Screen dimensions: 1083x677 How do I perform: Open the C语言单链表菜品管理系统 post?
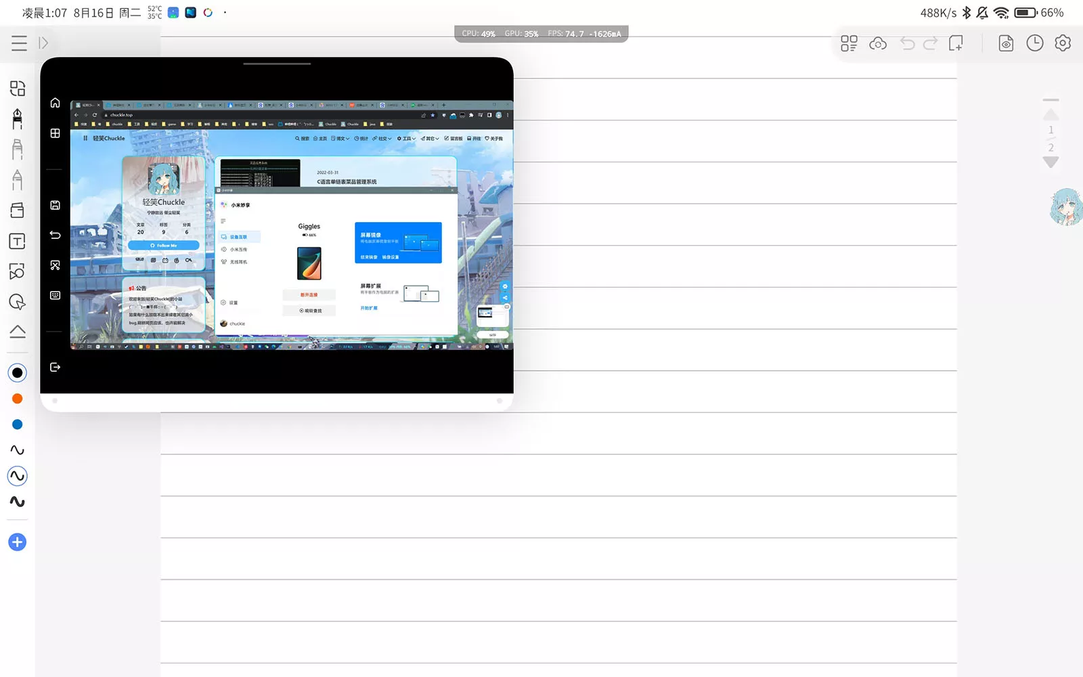(x=347, y=181)
